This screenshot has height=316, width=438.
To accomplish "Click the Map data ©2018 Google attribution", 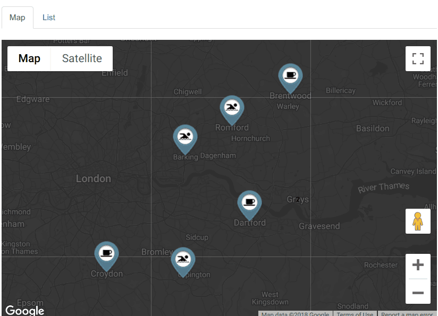I will (295, 314).
